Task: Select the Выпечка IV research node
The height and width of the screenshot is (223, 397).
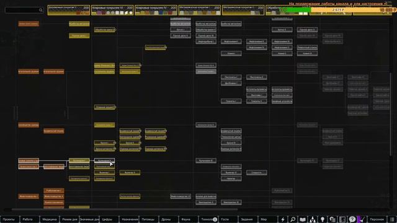Action: click(231, 172)
